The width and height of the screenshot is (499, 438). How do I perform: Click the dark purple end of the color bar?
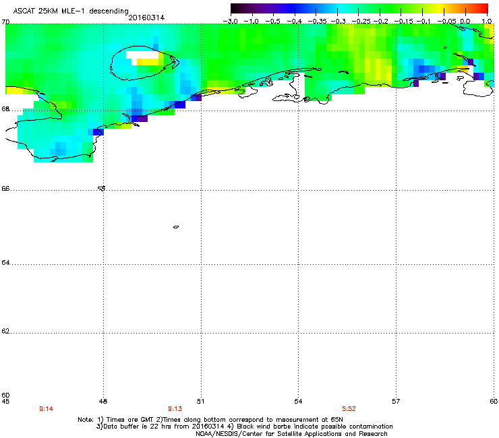pyautogui.click(x=235, y=9)
